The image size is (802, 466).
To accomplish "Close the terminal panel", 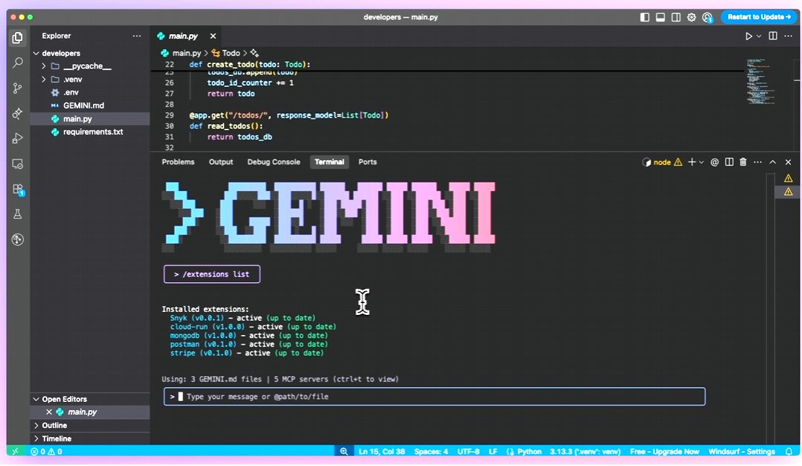I will point(788,162).
